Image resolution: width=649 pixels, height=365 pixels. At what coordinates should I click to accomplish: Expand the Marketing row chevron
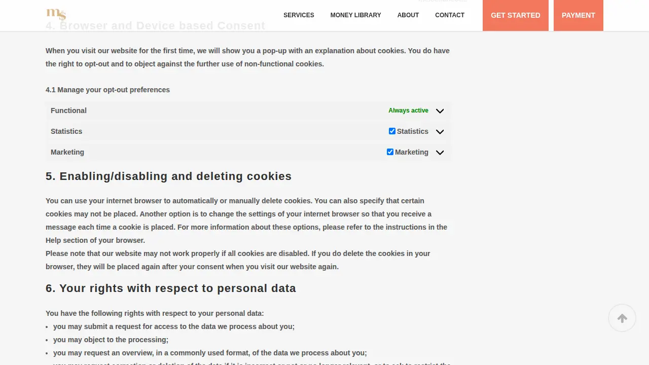click(440, 153)
